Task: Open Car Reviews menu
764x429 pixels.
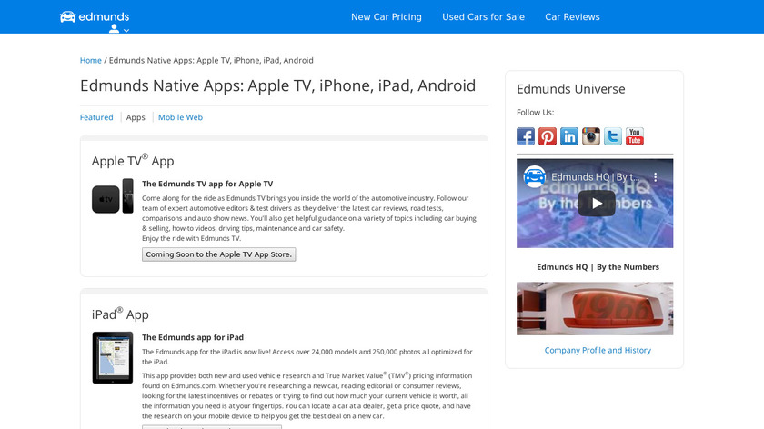Action: pos(572,17)
